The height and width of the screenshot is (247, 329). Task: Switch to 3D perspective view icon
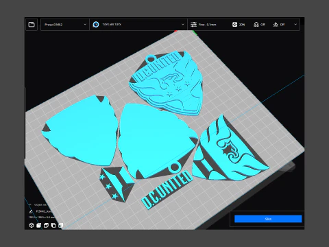(x=32, y=226)
